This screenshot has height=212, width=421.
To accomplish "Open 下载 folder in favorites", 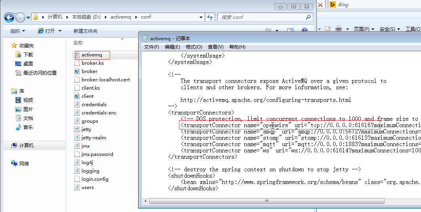I will tap(28, 54).
